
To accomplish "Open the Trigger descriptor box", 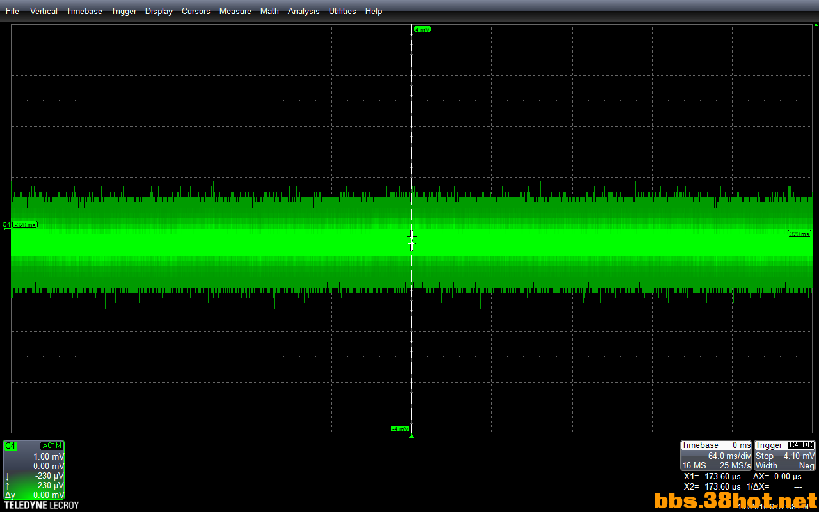I will pyautogui.click(x=785, y=455).
